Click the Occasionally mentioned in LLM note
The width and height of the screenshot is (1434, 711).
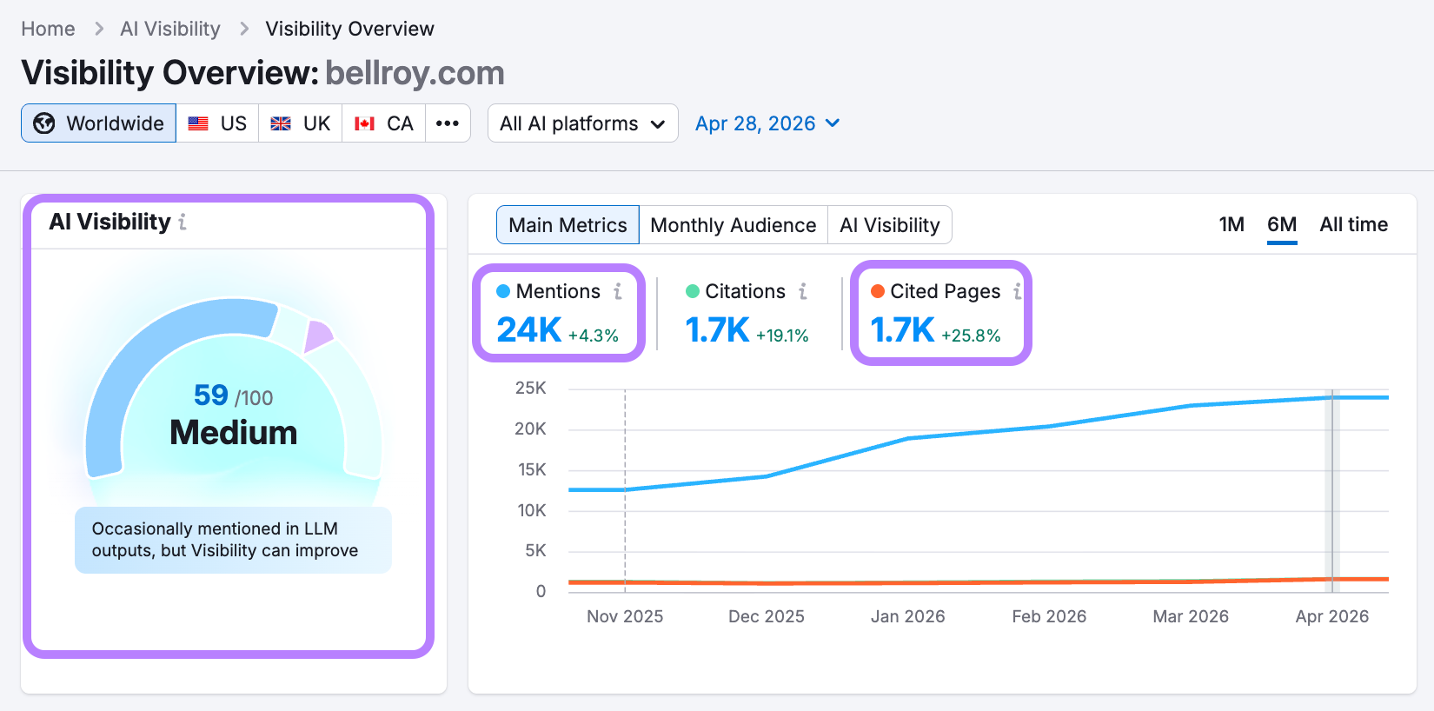pyautogui.click(x=233, y=540)
